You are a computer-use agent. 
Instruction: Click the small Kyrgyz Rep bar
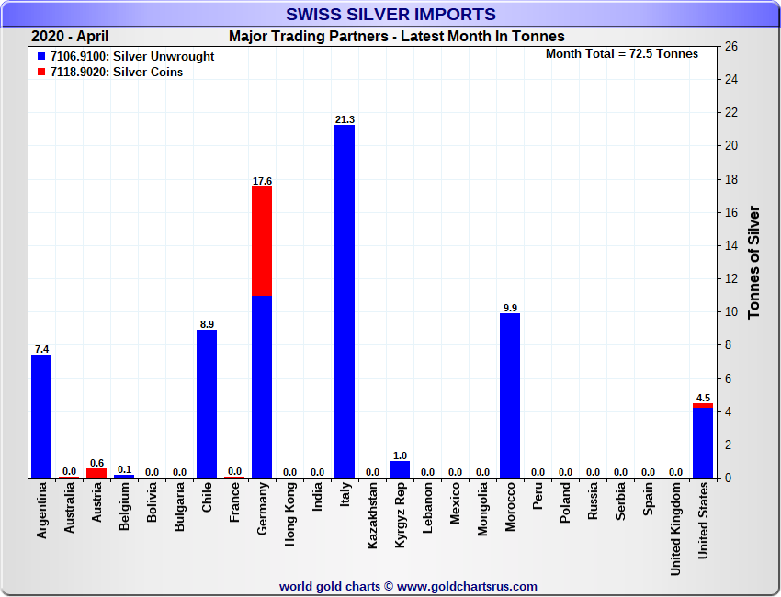coord(400,469)
